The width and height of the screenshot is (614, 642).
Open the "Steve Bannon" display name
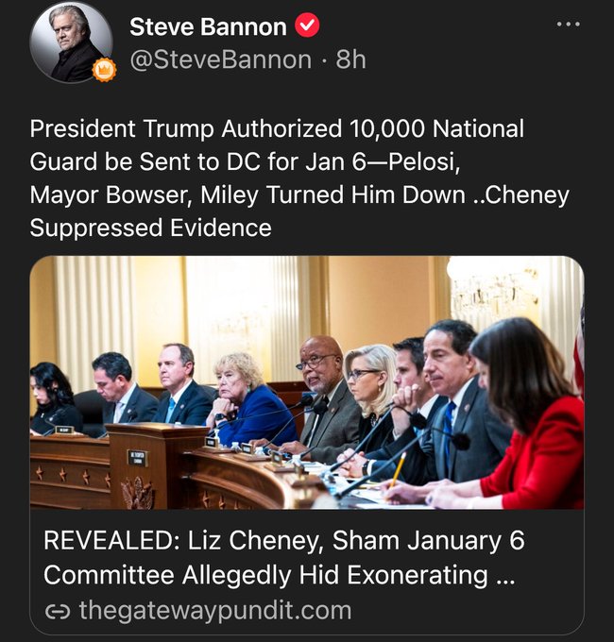[x=209, y=26]
